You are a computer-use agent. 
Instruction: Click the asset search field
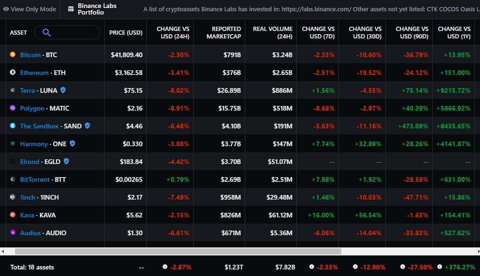click(67, 32)
